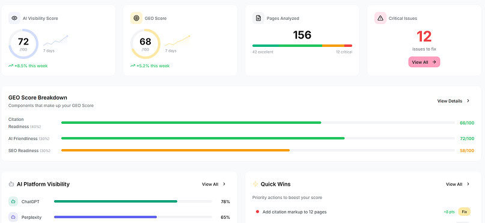
Task: Click the sparkle icon beside Quick Wins
Action: click(x=255, y=184)
